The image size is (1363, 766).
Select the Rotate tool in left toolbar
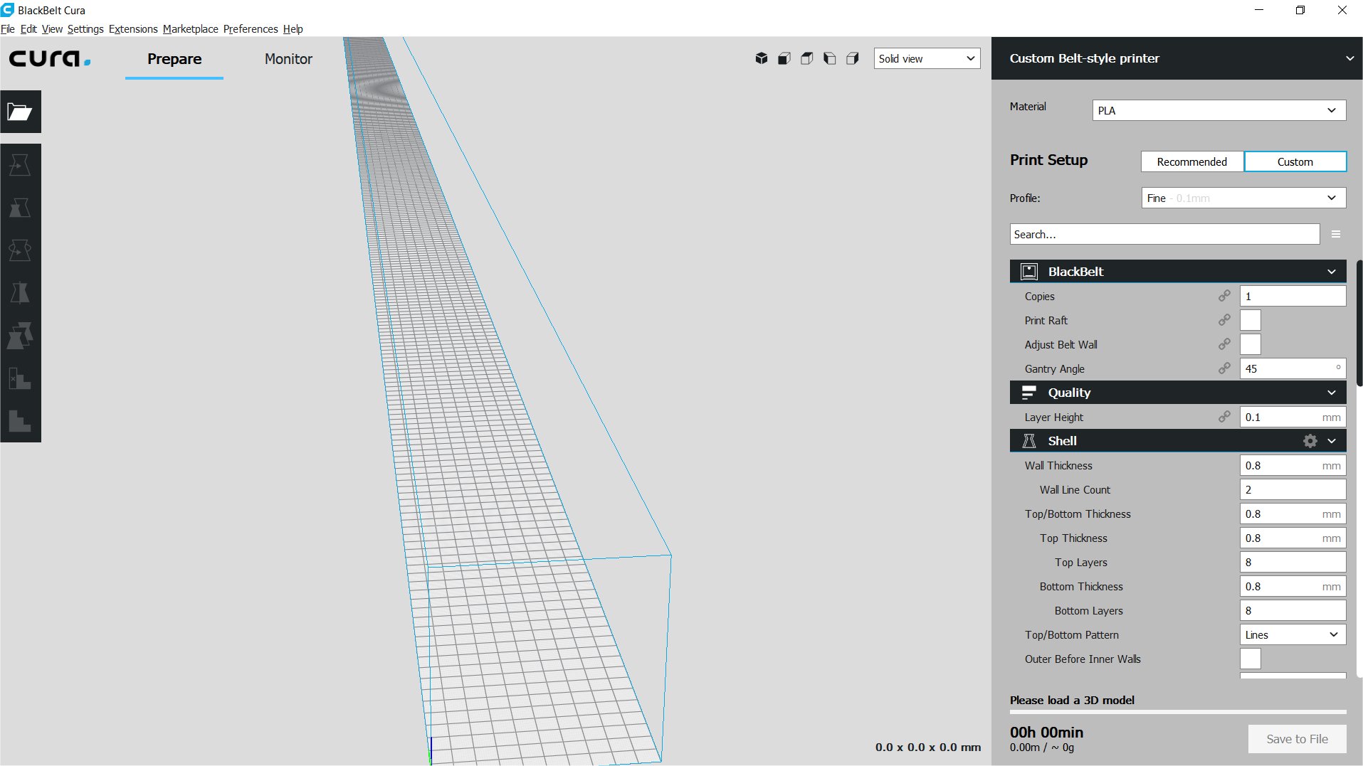[x=20, y=250]
